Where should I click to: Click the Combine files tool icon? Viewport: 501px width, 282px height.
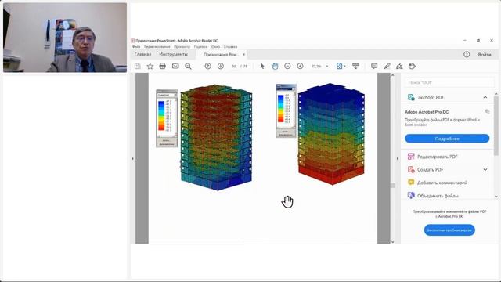(411, 195)
